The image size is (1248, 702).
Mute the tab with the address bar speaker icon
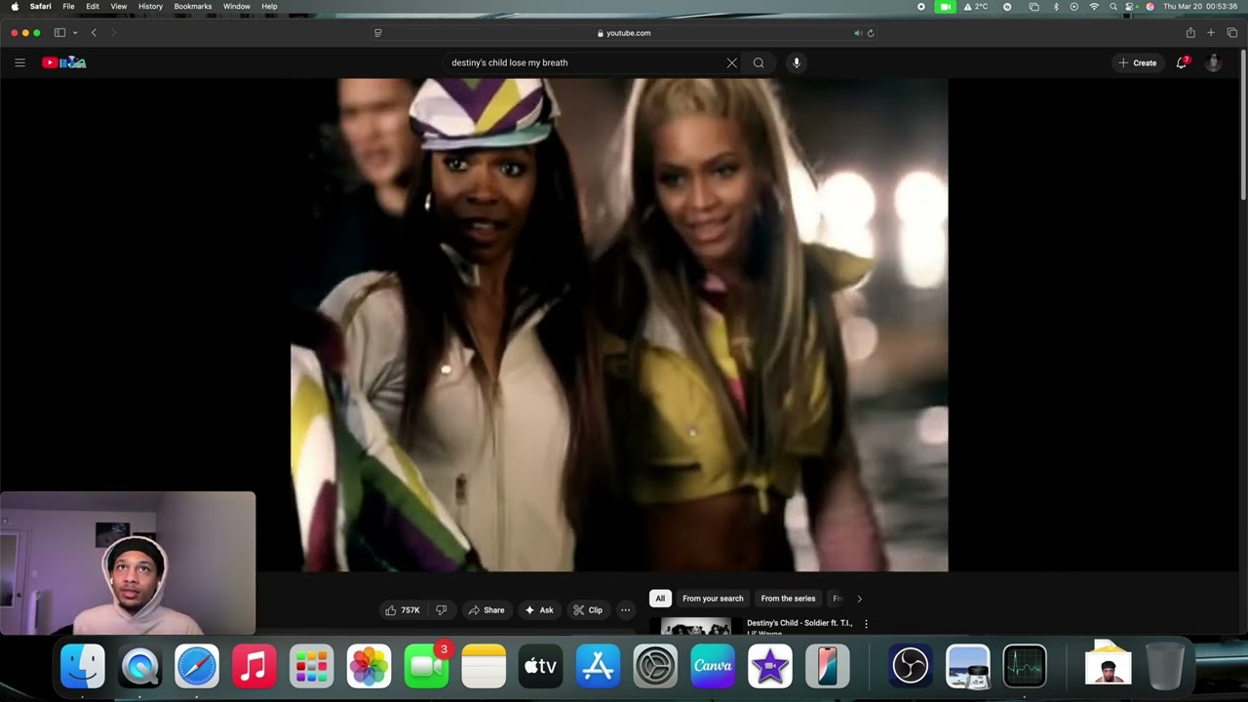click(x=857, y=33)
